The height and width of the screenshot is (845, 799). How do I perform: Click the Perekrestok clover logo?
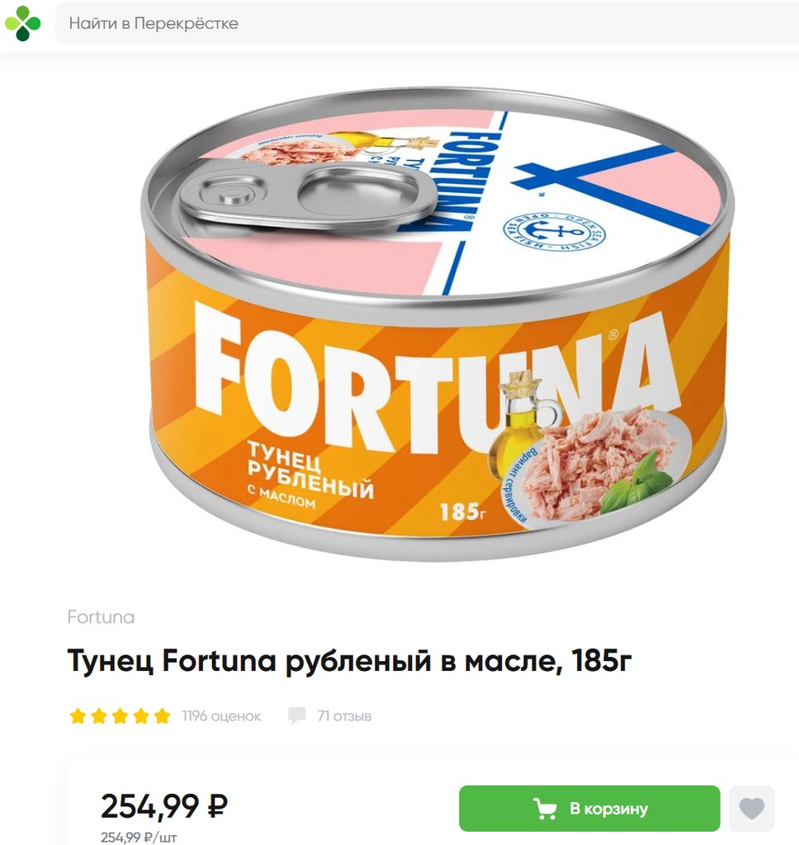tap(22, 24)
